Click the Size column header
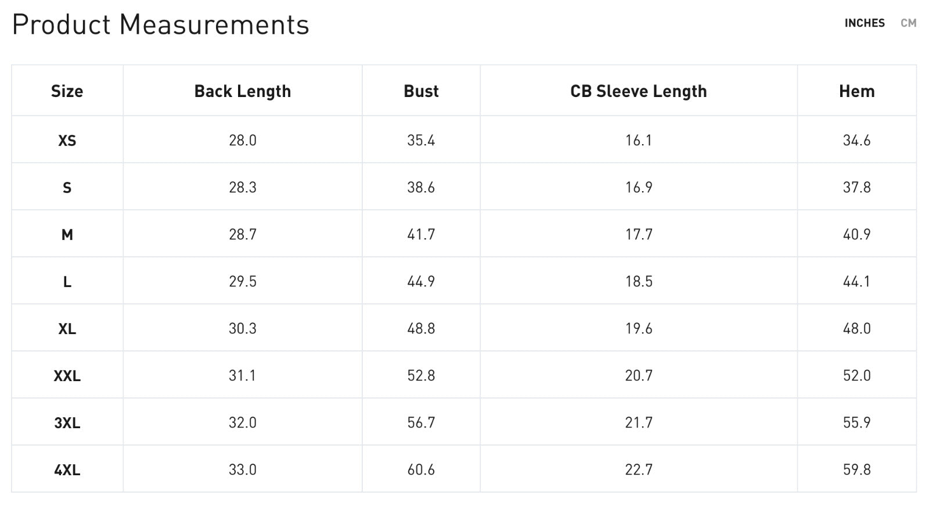The height and width of the screenshot is (506, 929). (x=67, y=91)
